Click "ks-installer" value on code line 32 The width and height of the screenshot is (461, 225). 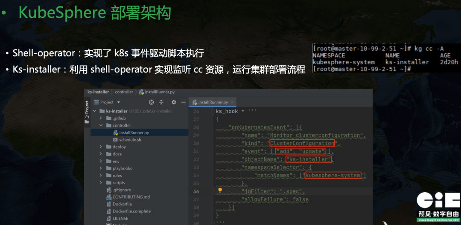pyautogui.click(x=309, y=159)
